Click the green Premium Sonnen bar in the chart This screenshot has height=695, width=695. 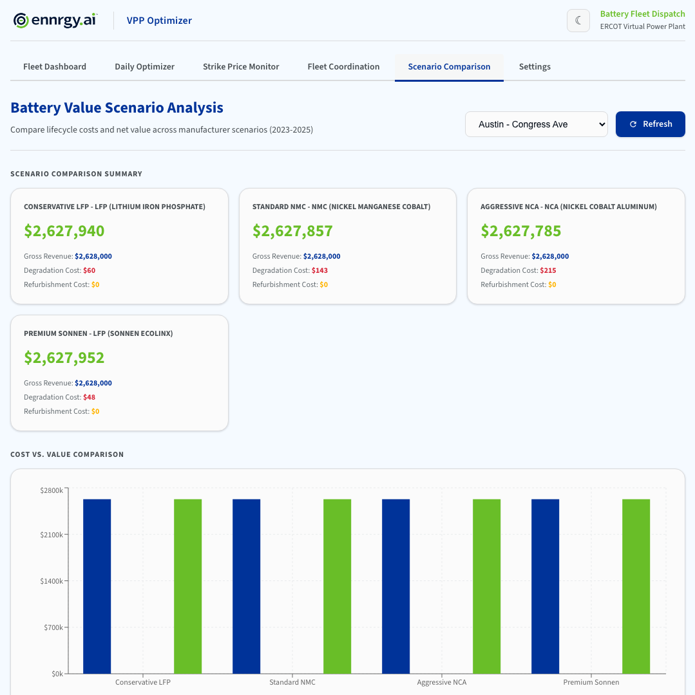[x=636, y=579]
